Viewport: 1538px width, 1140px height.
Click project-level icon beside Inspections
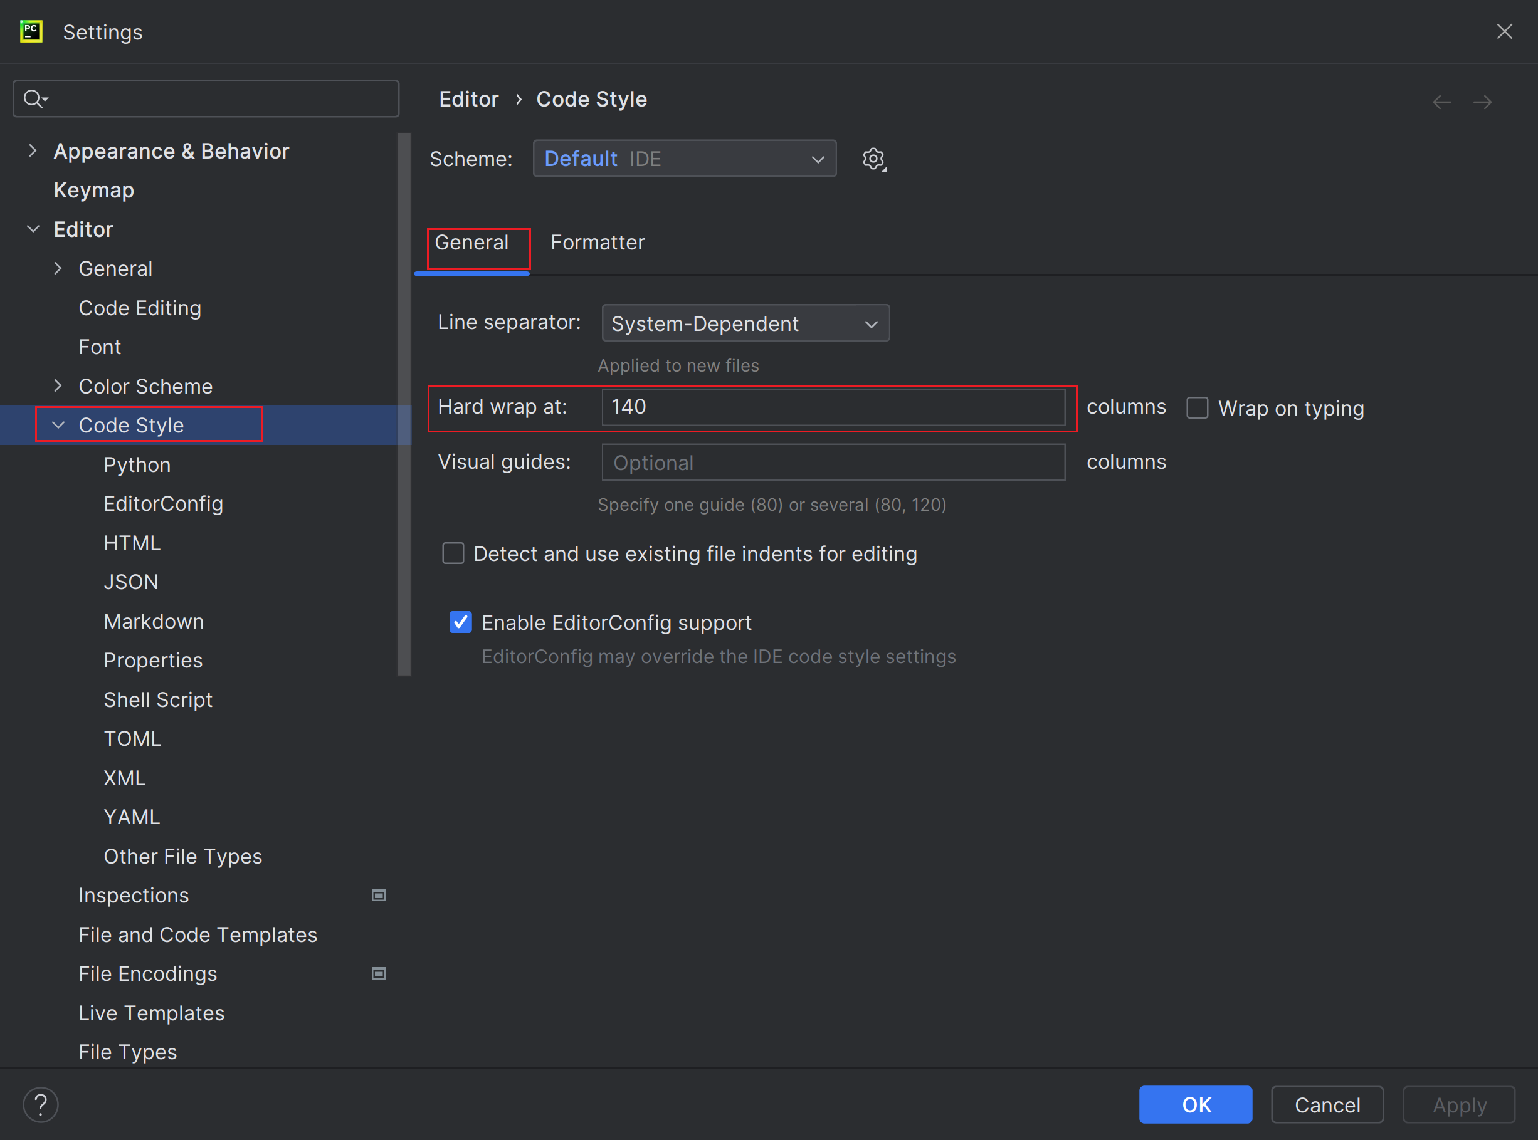tap(378, 895)
